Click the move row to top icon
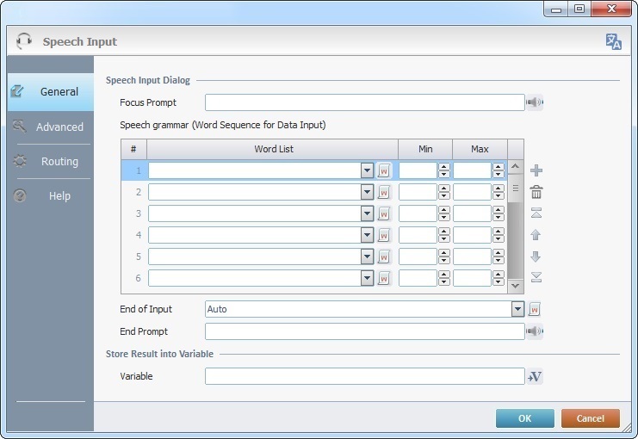 536,213
